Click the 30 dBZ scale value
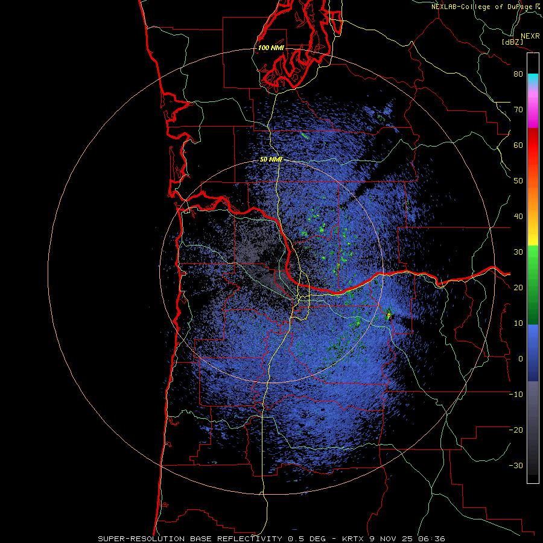 click(x=518, y=252)
